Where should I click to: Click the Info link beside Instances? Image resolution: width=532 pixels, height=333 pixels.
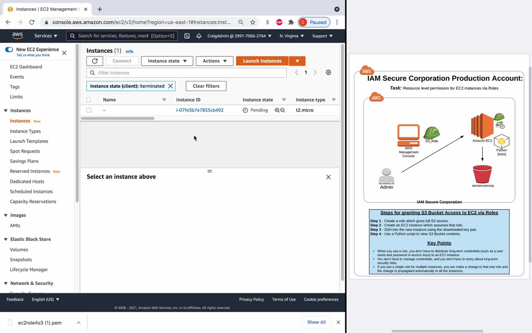tap(129, 51)
